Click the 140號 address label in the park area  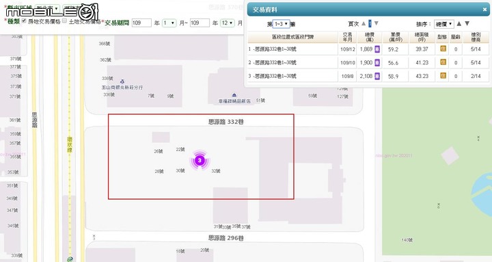(x=407, y=240)
